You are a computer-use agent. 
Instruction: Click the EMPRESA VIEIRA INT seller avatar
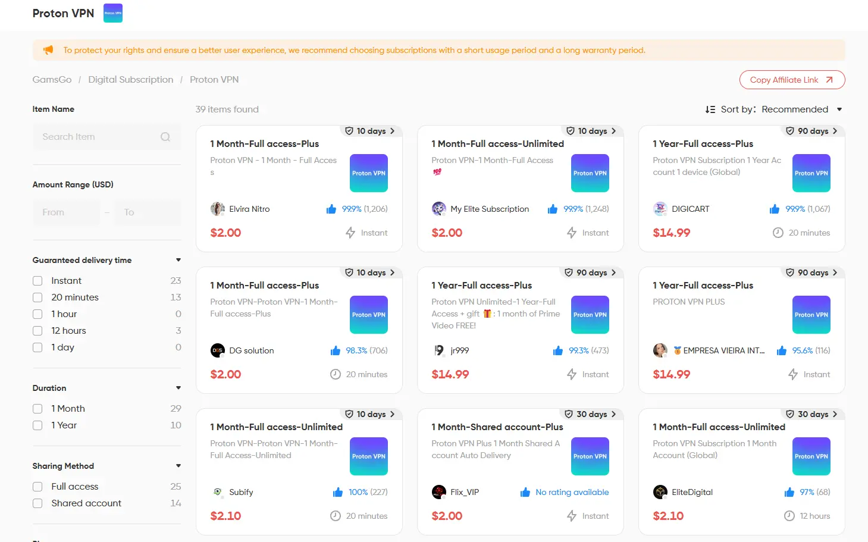tap(660, 350)
